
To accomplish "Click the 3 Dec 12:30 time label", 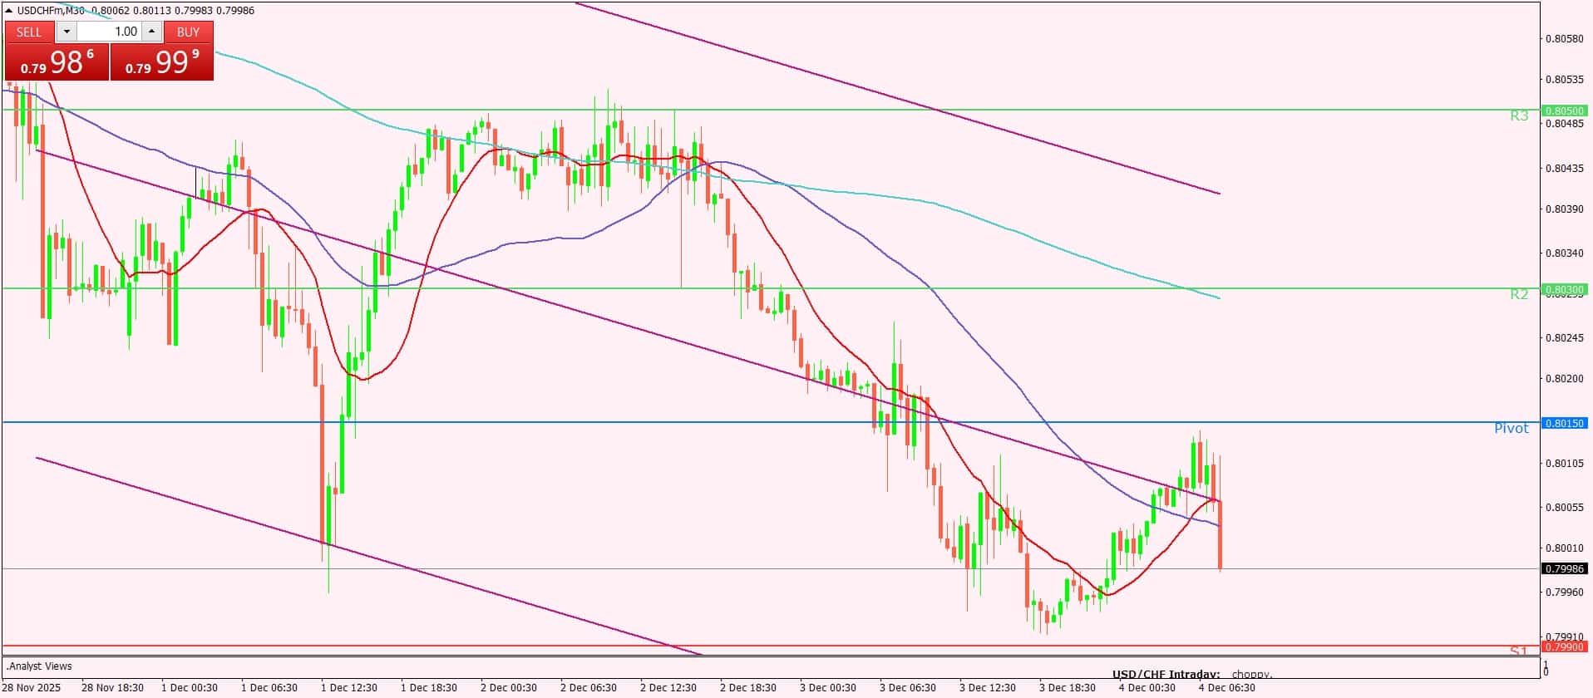I will coord(988,688).
